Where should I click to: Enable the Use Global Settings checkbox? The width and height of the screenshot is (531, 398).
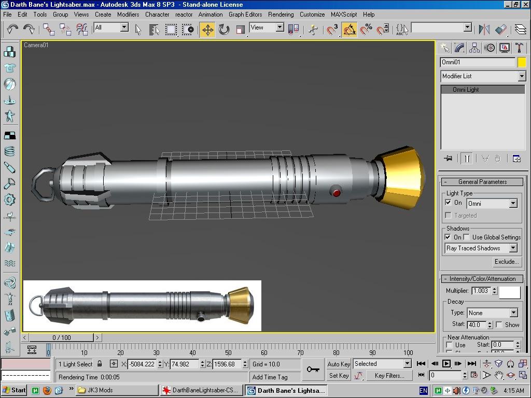[467, 237]
